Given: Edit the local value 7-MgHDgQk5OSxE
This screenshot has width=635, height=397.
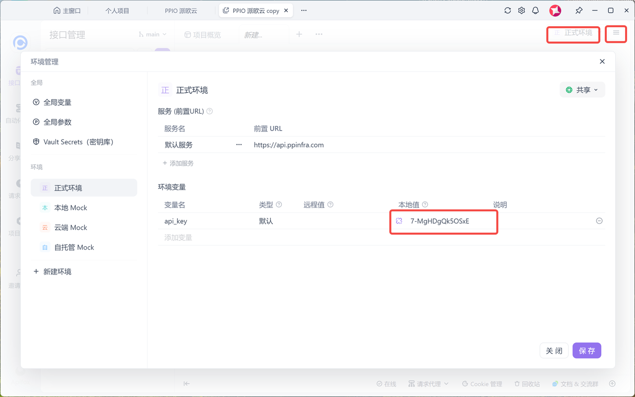Looking at the screenshot, I should (x=440, y=221).
